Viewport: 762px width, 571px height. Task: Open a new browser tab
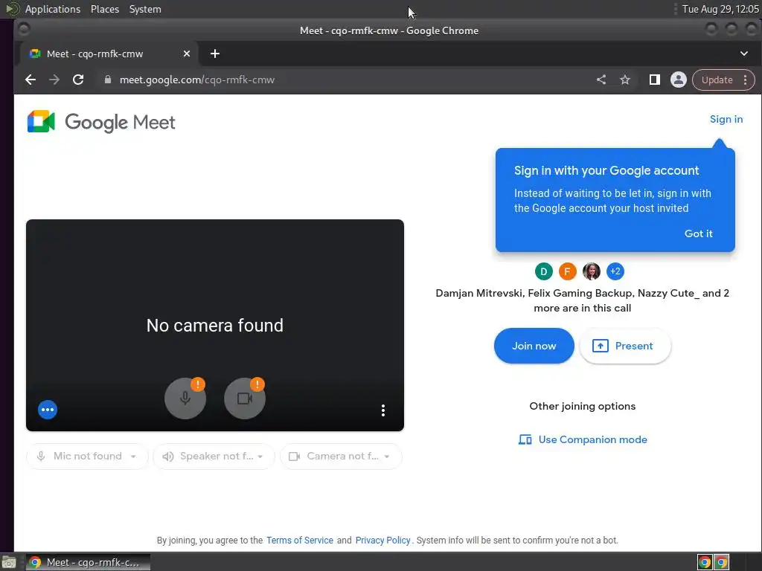(x=215, y=54)
